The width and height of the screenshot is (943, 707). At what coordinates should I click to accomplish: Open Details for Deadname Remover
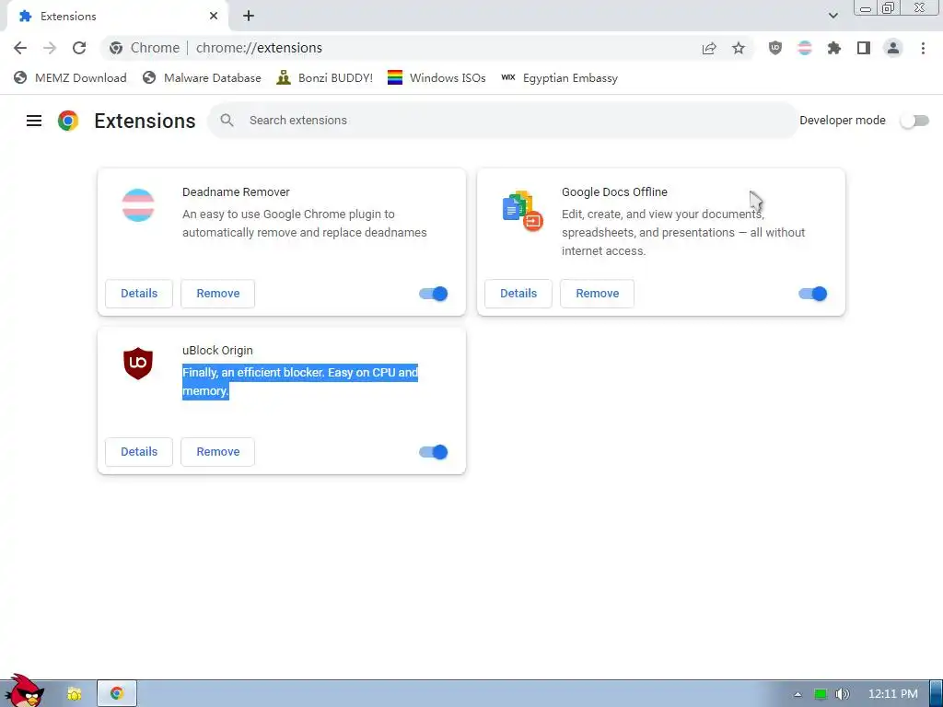pyautogui.click(x=139, y=294)
